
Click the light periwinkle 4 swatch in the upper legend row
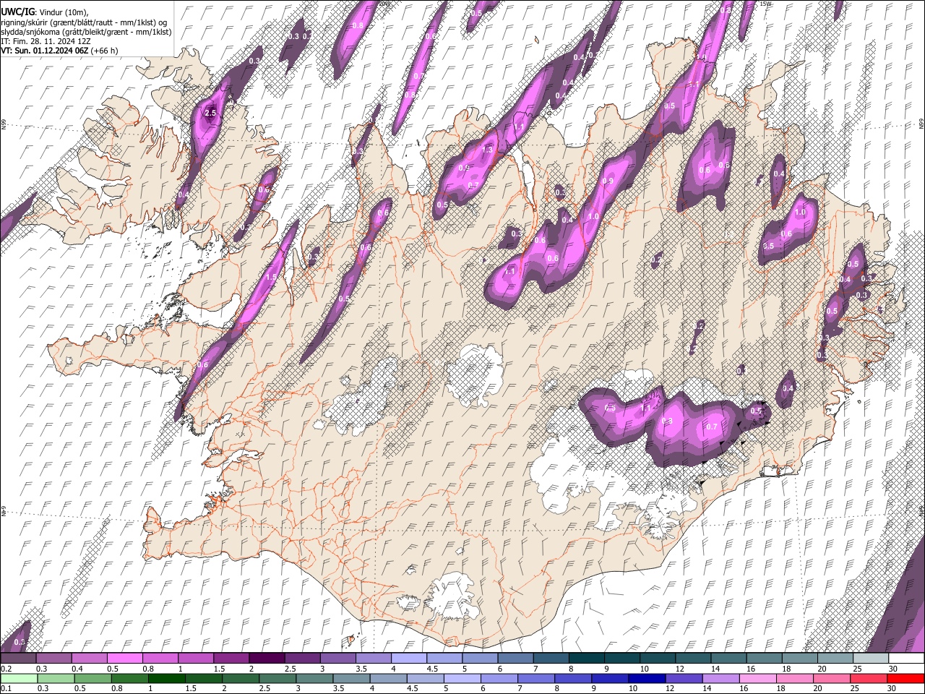coord(409,659)
